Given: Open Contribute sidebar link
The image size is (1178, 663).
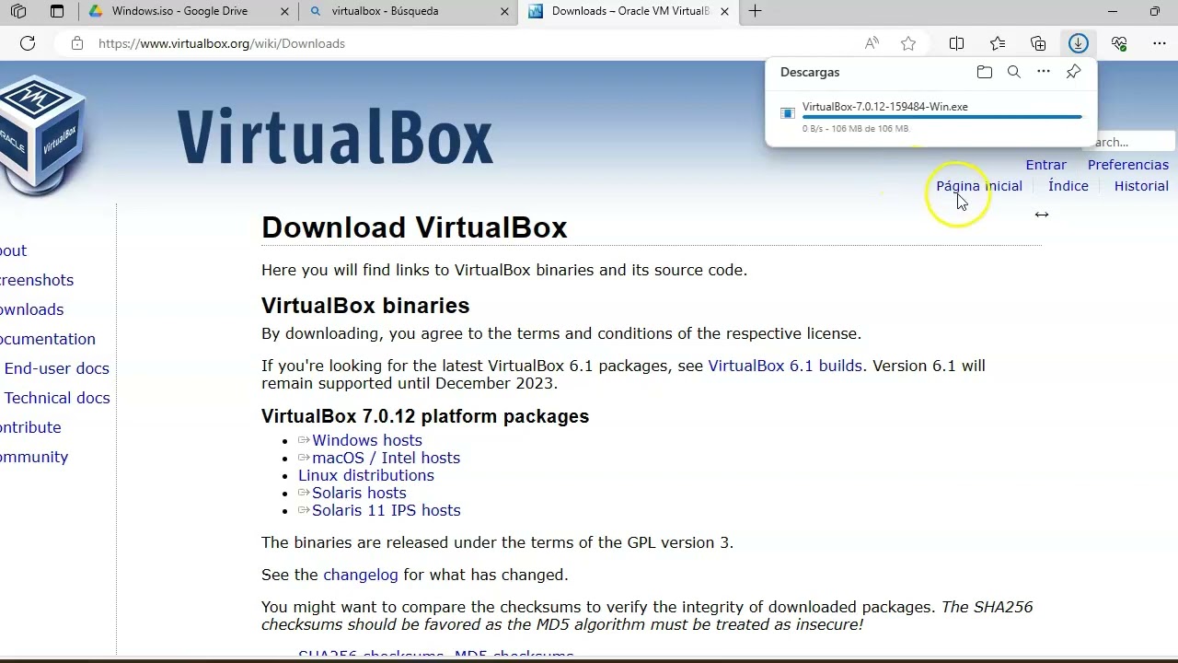Looking at the screenshot, I should point(30,427).
